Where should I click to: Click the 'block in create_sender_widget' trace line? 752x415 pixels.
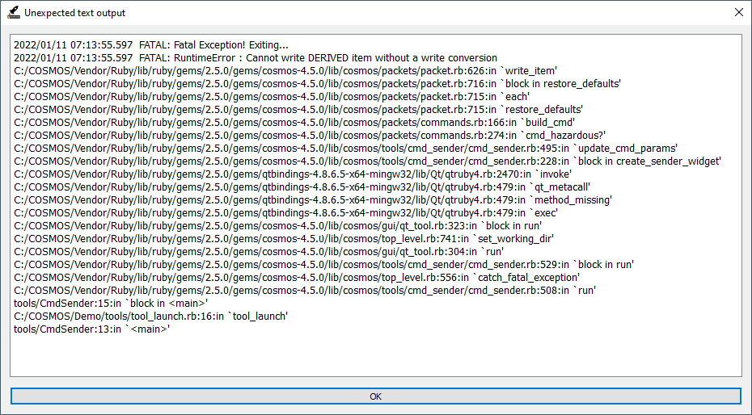[367, 161]
